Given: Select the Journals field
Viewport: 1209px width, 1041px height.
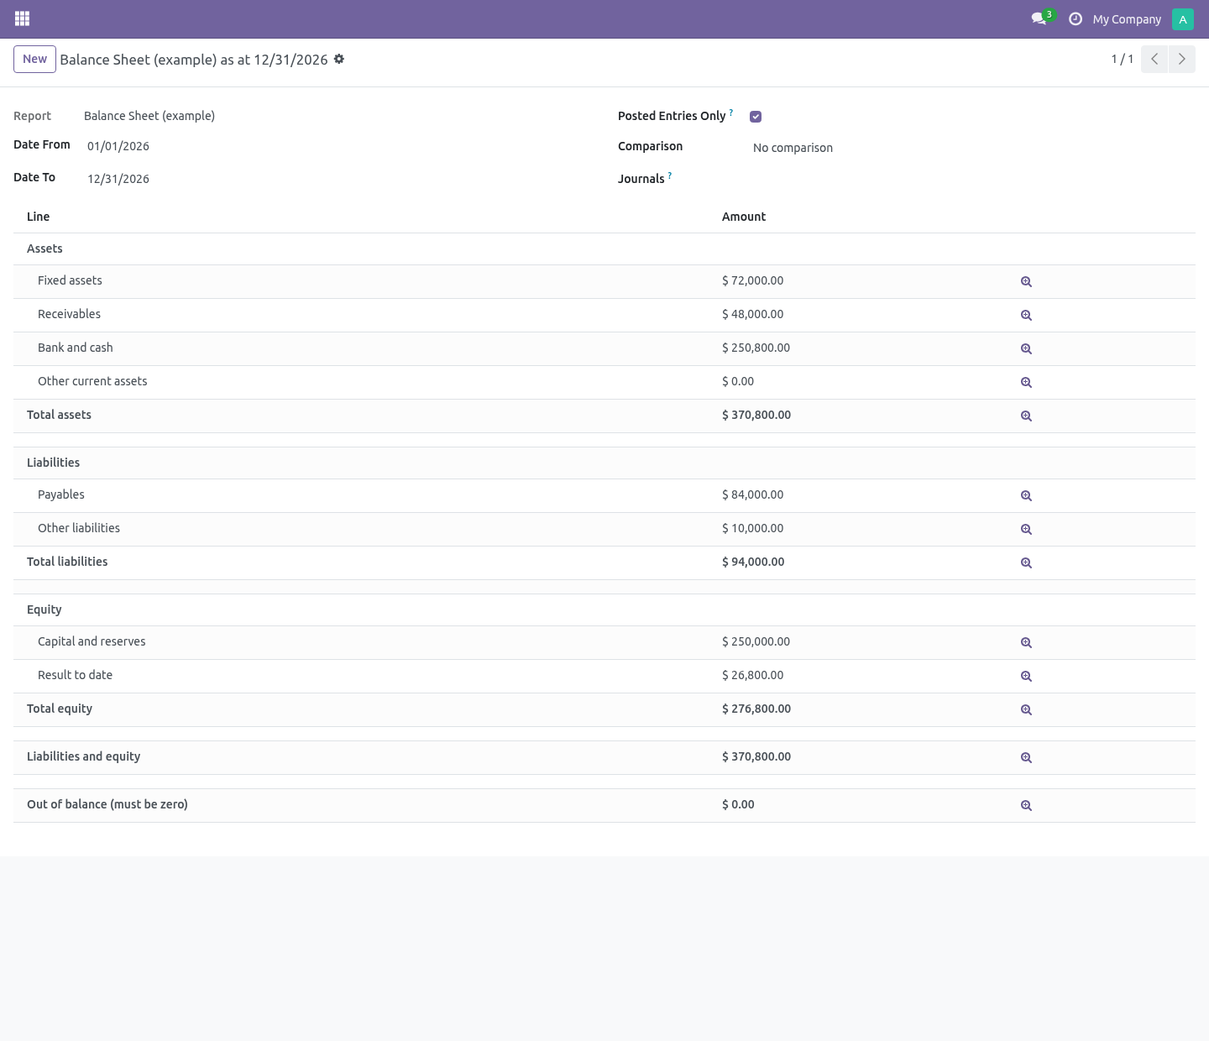Looking at the screenshot, I should (x=972, y=179).
